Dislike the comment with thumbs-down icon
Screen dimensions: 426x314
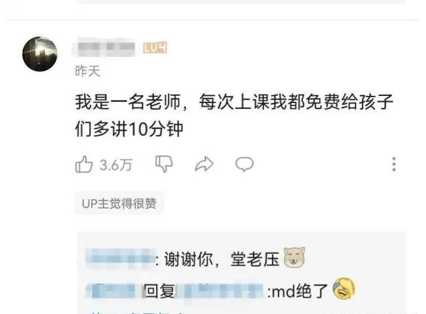tap(164, 164)
